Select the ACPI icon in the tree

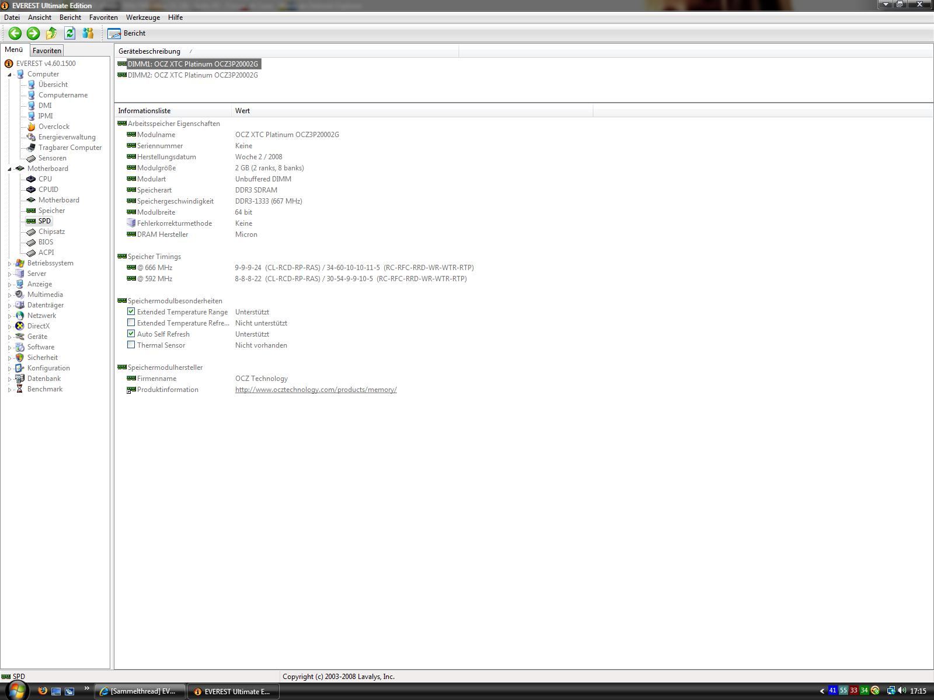point(32,253)
